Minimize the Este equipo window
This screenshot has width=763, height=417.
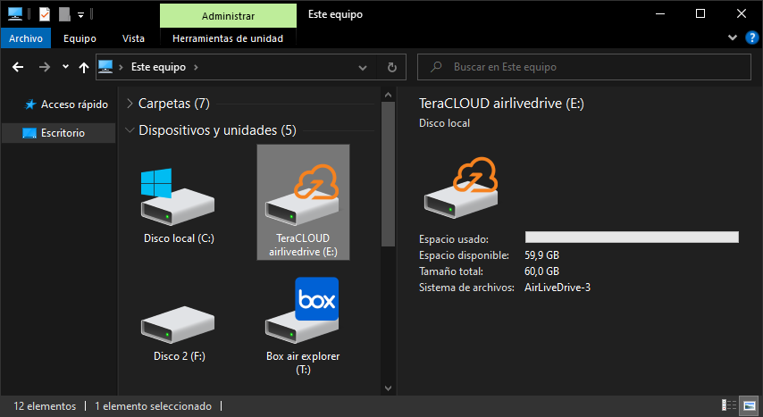[x=660, y=13]
